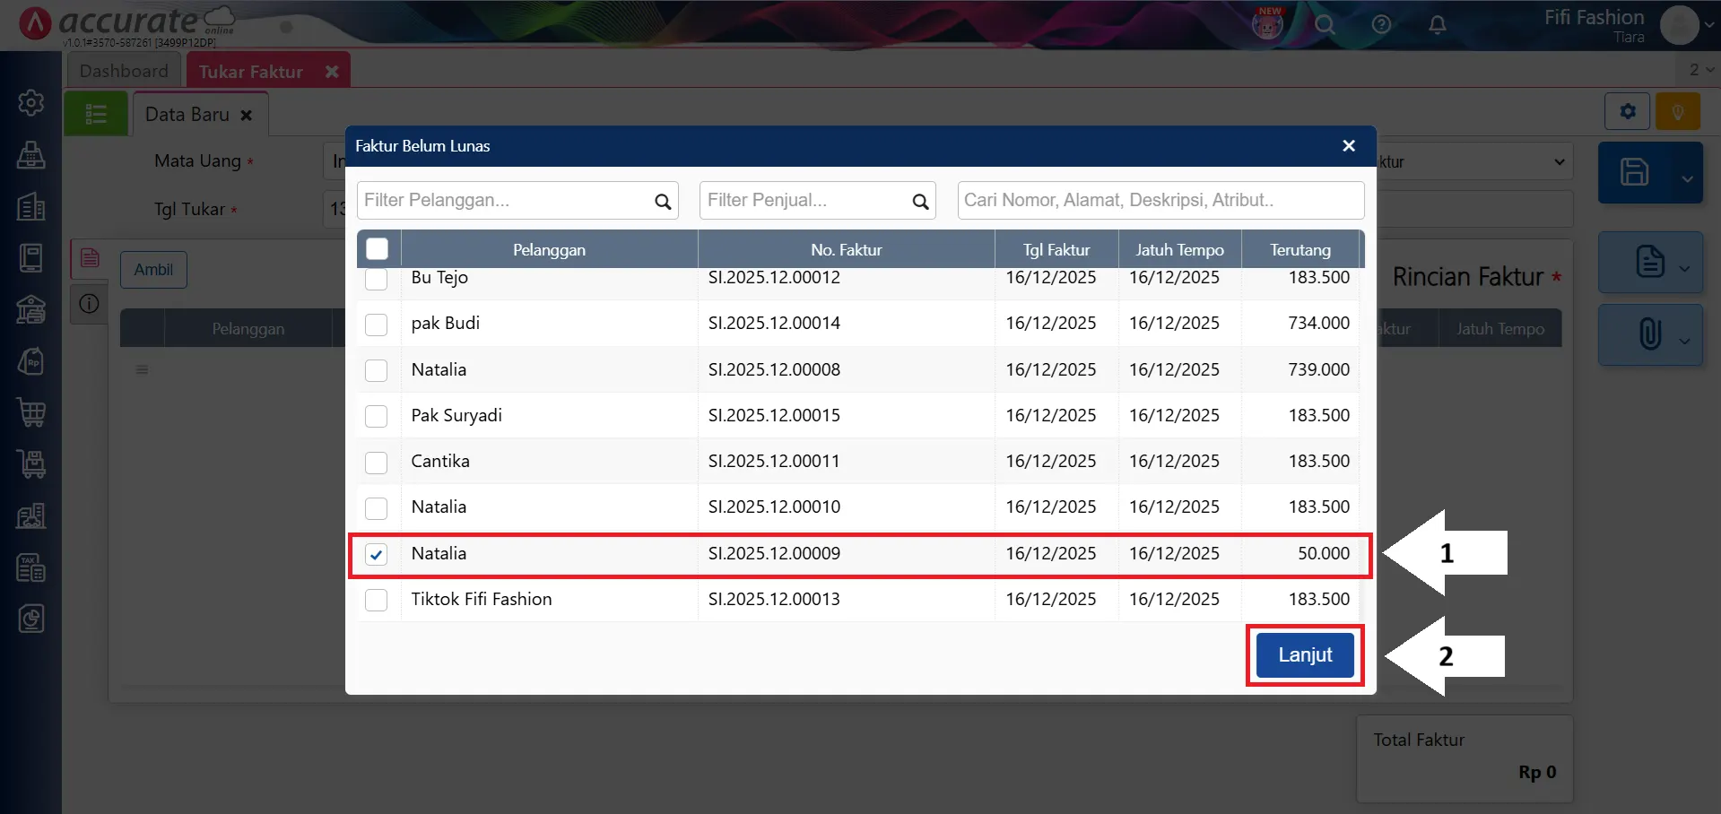Open the help question mark icon
Viewport: 1721px width, 814px height.
pyautogui.click(x=1381, y=25)
